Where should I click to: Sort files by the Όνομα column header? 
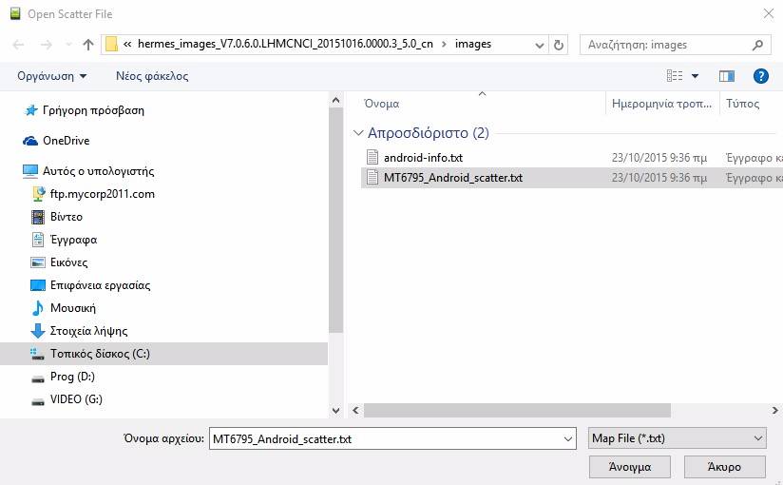point(382,104)
